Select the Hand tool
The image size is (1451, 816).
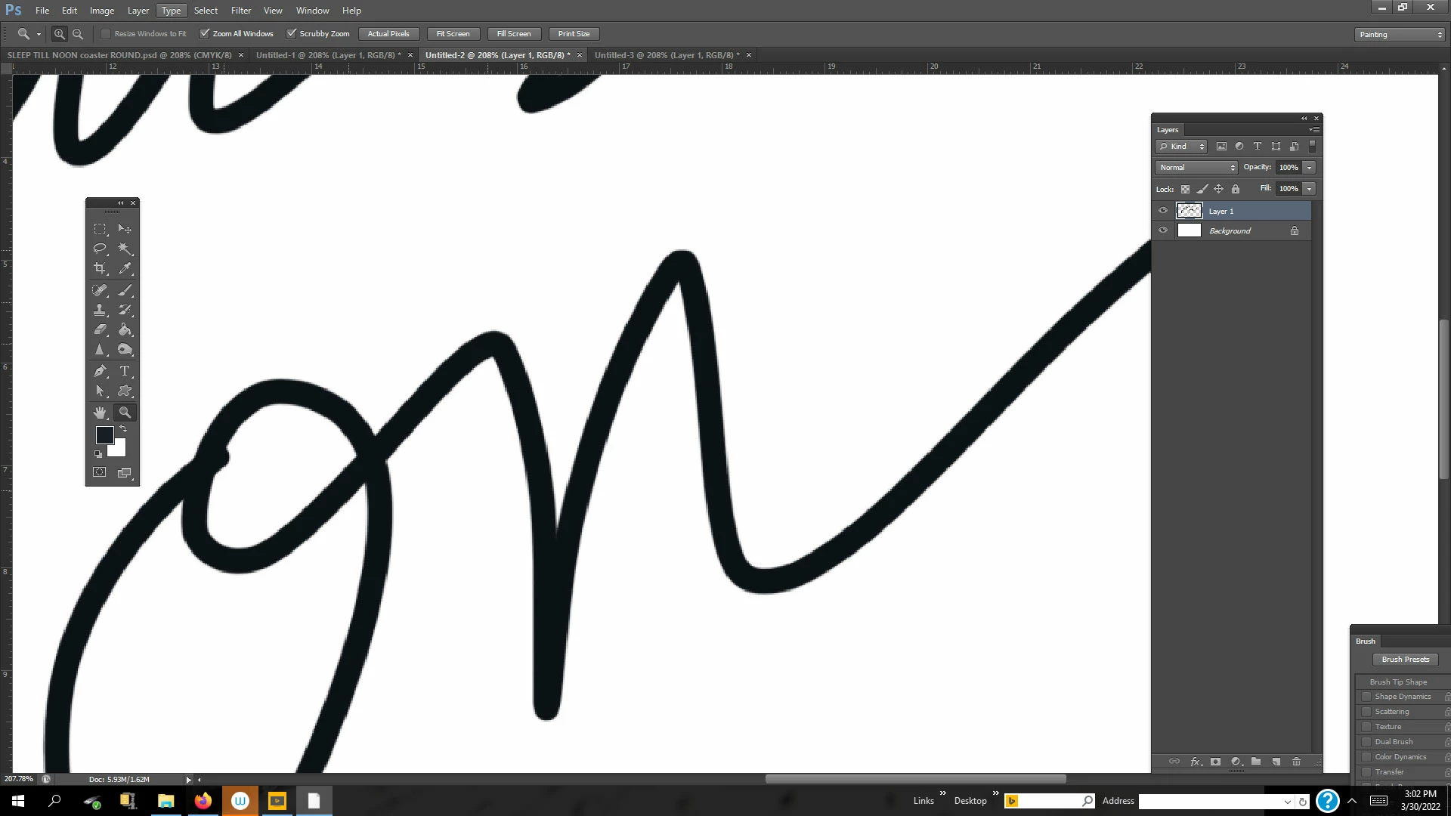click(99, 413)
